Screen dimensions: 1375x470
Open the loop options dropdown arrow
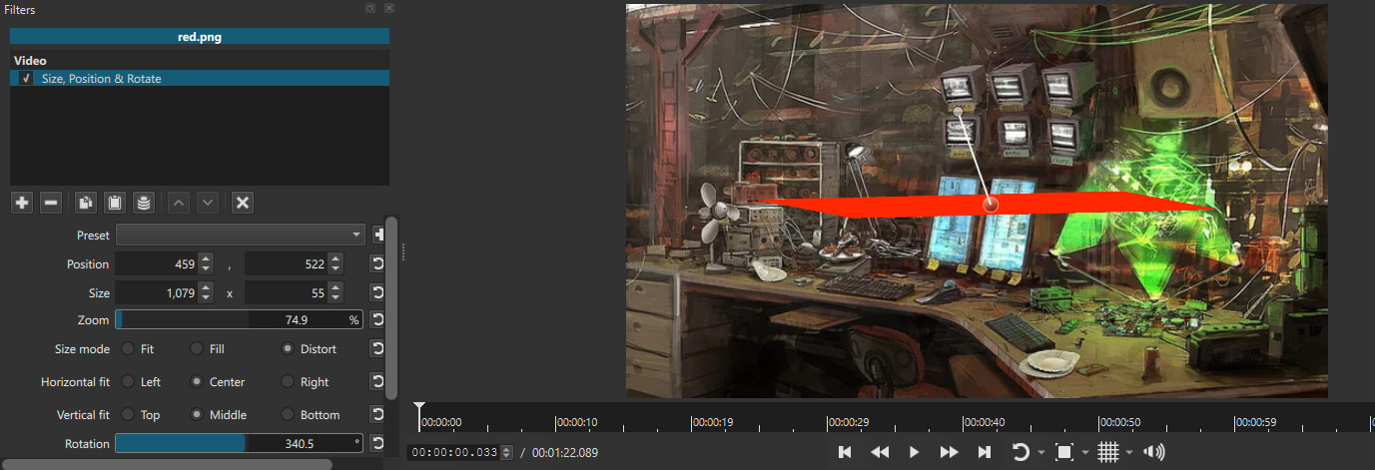[1040, 453]
